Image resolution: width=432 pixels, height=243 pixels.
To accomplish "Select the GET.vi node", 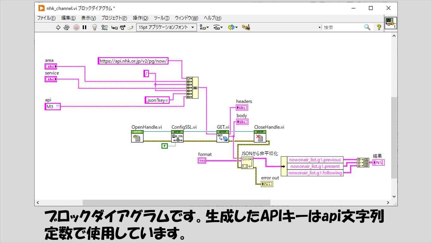I will point(223,136).
